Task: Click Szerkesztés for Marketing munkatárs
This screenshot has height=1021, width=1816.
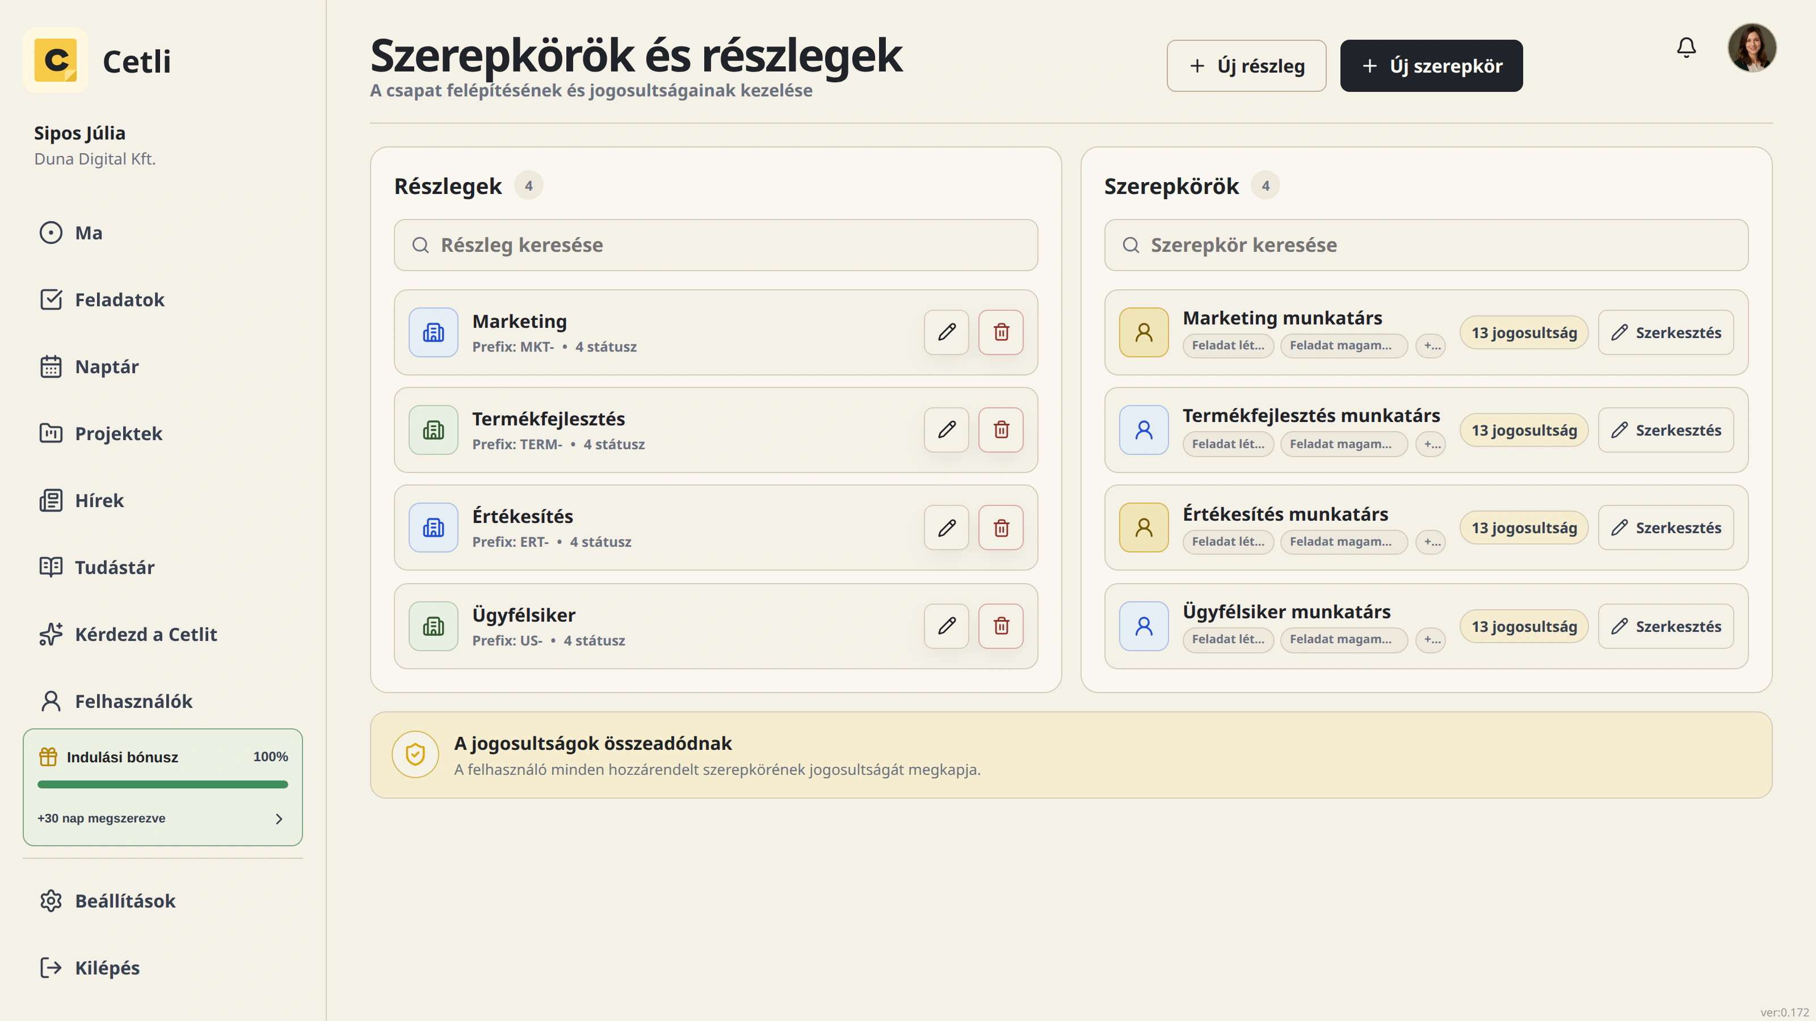Action: pos(1666,332)
